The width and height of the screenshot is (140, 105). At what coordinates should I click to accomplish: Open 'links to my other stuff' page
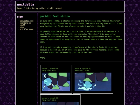(x=39, y=8)
